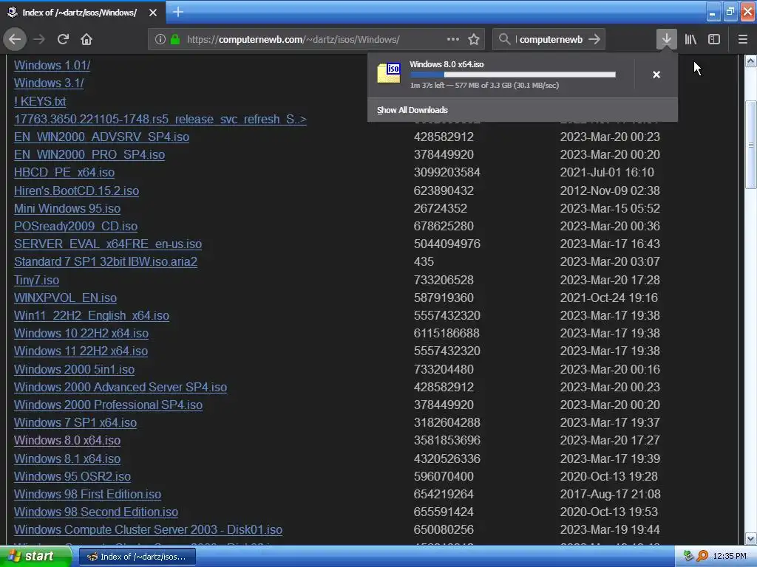Download Windows 2000 Professional SP4.iso
Screen dimensions: 757x567
tap(108, 405)
